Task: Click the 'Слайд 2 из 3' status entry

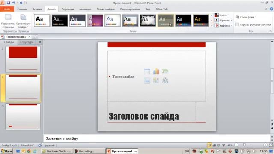Action: (9, 145)
